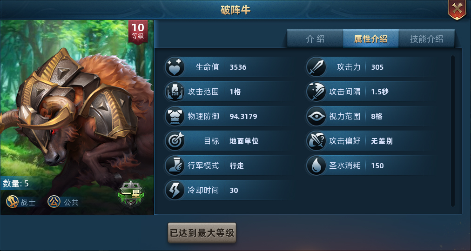Viewport: 471px width, 251px height.
Task: Select the bullseye 目标 icon
Action: pos(175,141)
